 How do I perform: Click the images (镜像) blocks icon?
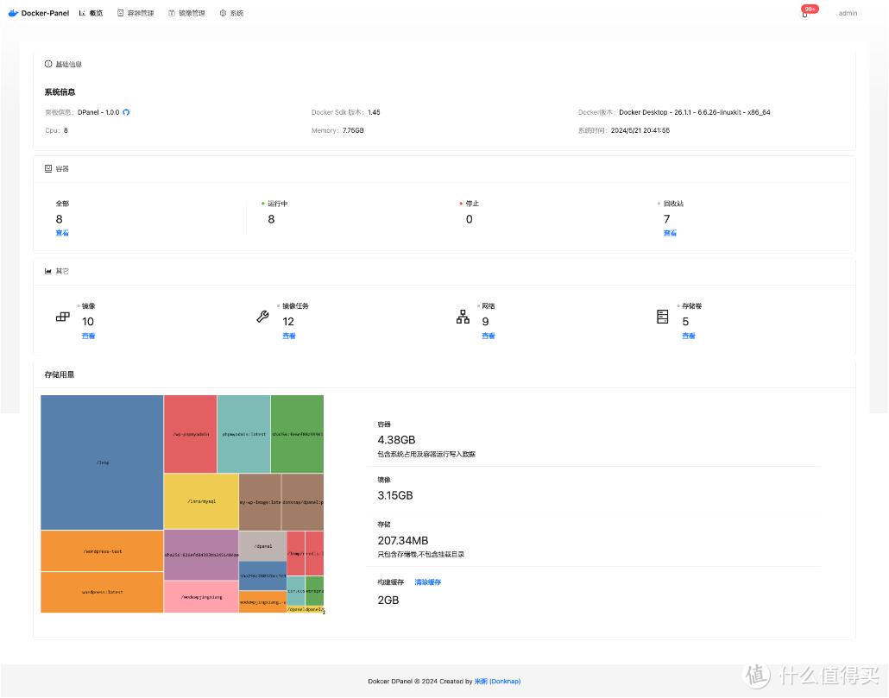coord(63,317)
